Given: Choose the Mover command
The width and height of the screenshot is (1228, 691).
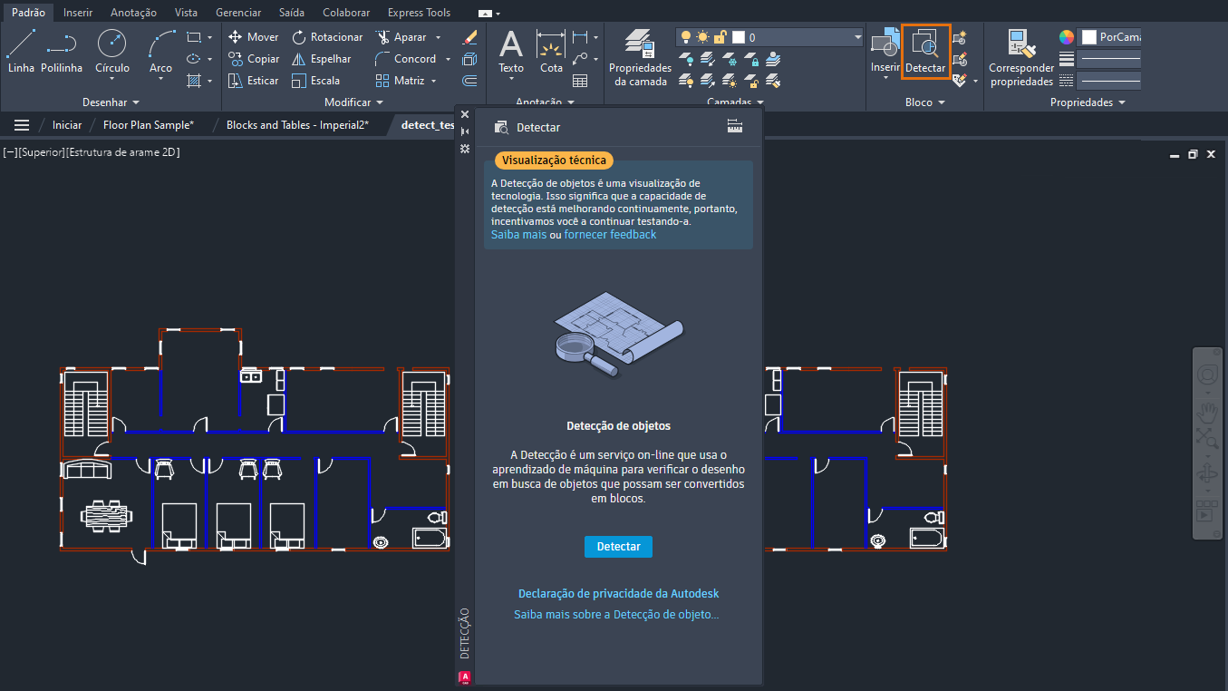Looking at the screenshot, I should pyautogui.click(x=253, y=37).
